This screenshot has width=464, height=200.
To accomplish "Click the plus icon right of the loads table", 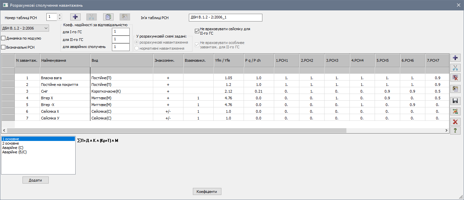I will tap(455, 58).
